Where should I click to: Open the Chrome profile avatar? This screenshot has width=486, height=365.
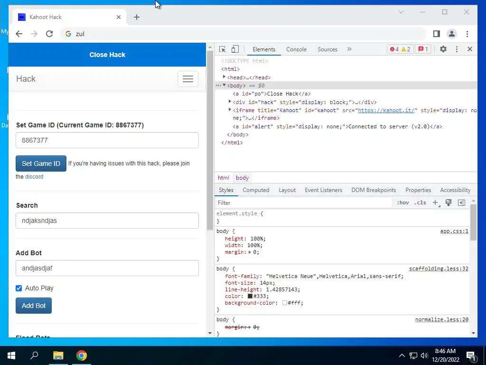pos(452,34)
